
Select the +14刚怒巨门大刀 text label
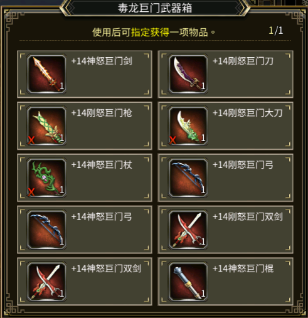248,113
